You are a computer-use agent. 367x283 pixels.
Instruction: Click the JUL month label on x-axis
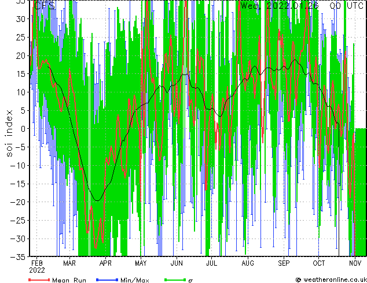(211, 263)
